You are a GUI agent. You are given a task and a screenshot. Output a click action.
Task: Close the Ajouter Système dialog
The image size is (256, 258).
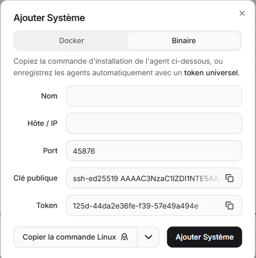pyautogui.click(x=242, y=13)
